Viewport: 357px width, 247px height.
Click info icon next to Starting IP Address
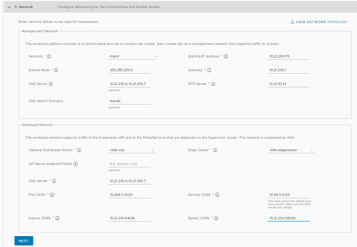226,56
